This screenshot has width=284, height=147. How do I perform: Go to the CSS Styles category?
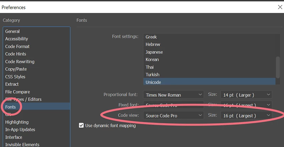click(15, 77)
